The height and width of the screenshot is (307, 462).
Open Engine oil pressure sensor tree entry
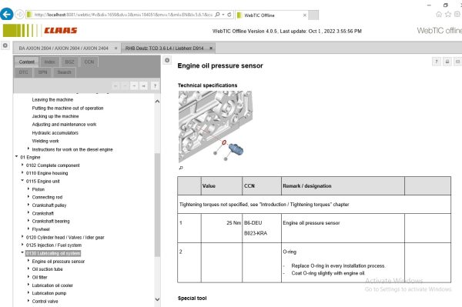[58, 262]
